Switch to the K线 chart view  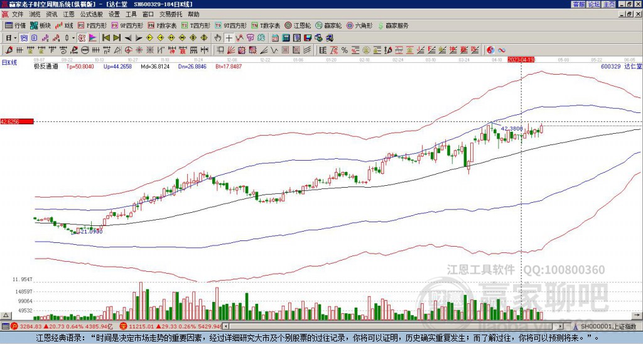[x=64, y=25]
